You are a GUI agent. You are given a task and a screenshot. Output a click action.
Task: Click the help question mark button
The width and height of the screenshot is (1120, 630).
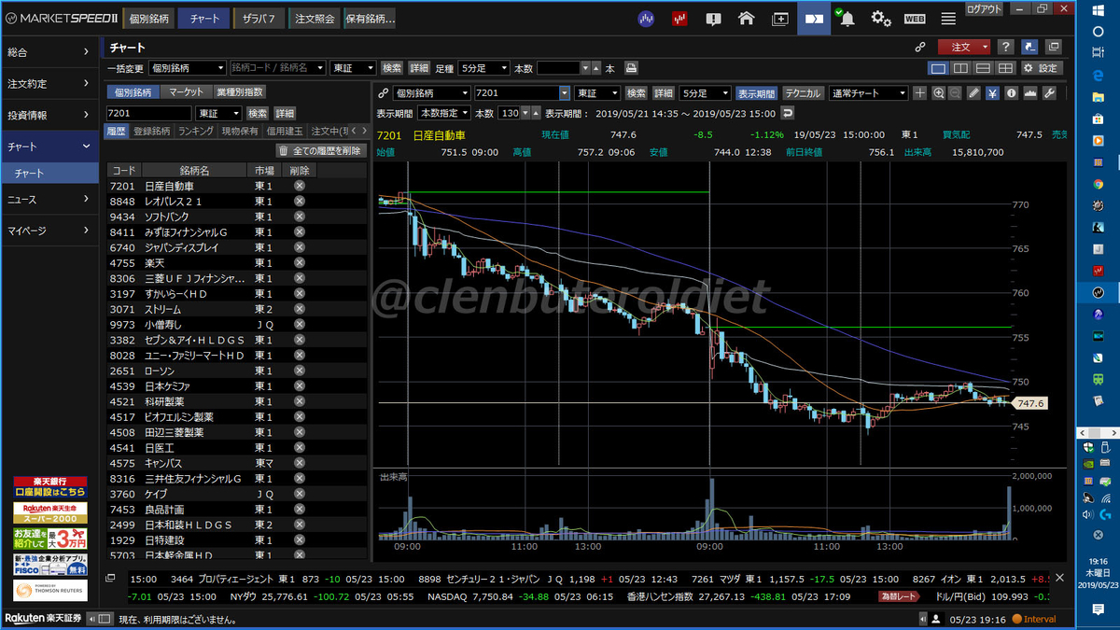[1005, 47]
